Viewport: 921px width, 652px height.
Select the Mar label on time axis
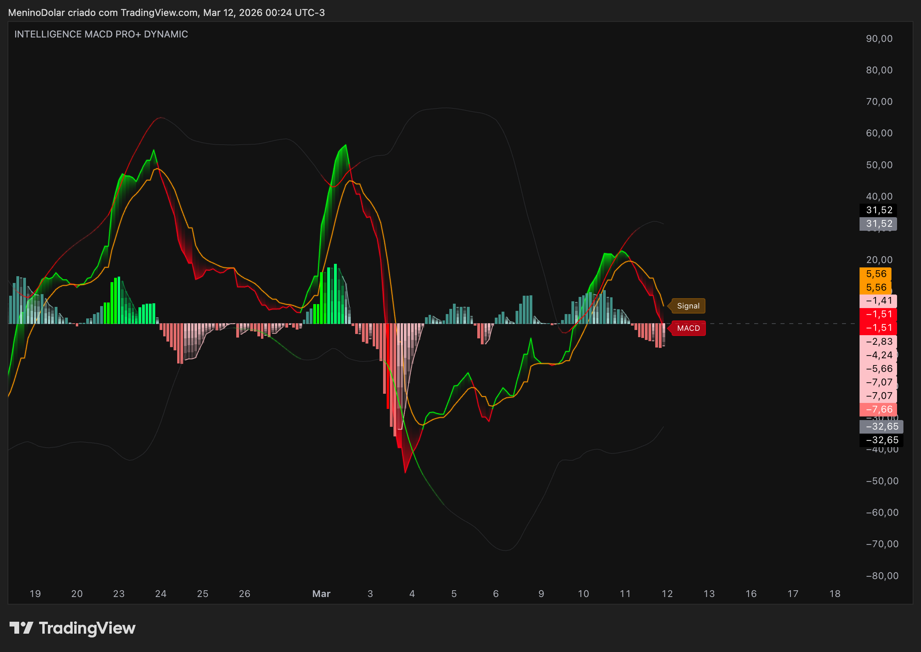click(x=322, y=594)
